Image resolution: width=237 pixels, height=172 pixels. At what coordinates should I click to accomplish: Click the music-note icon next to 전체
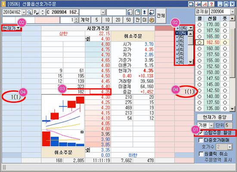[x=152, y=12]
